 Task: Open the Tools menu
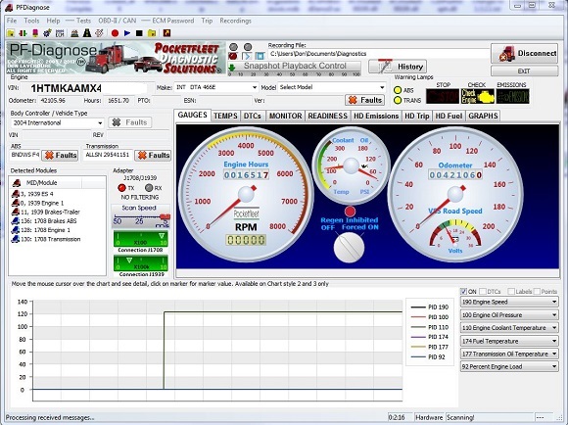[x=31, y=21]
